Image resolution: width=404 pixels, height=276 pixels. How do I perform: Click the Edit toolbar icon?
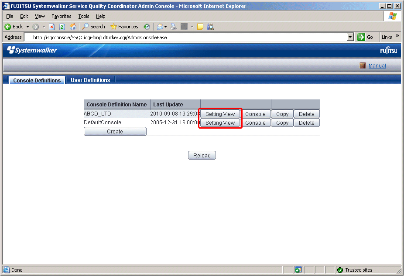pyautogui.click(x=184, y=27)
